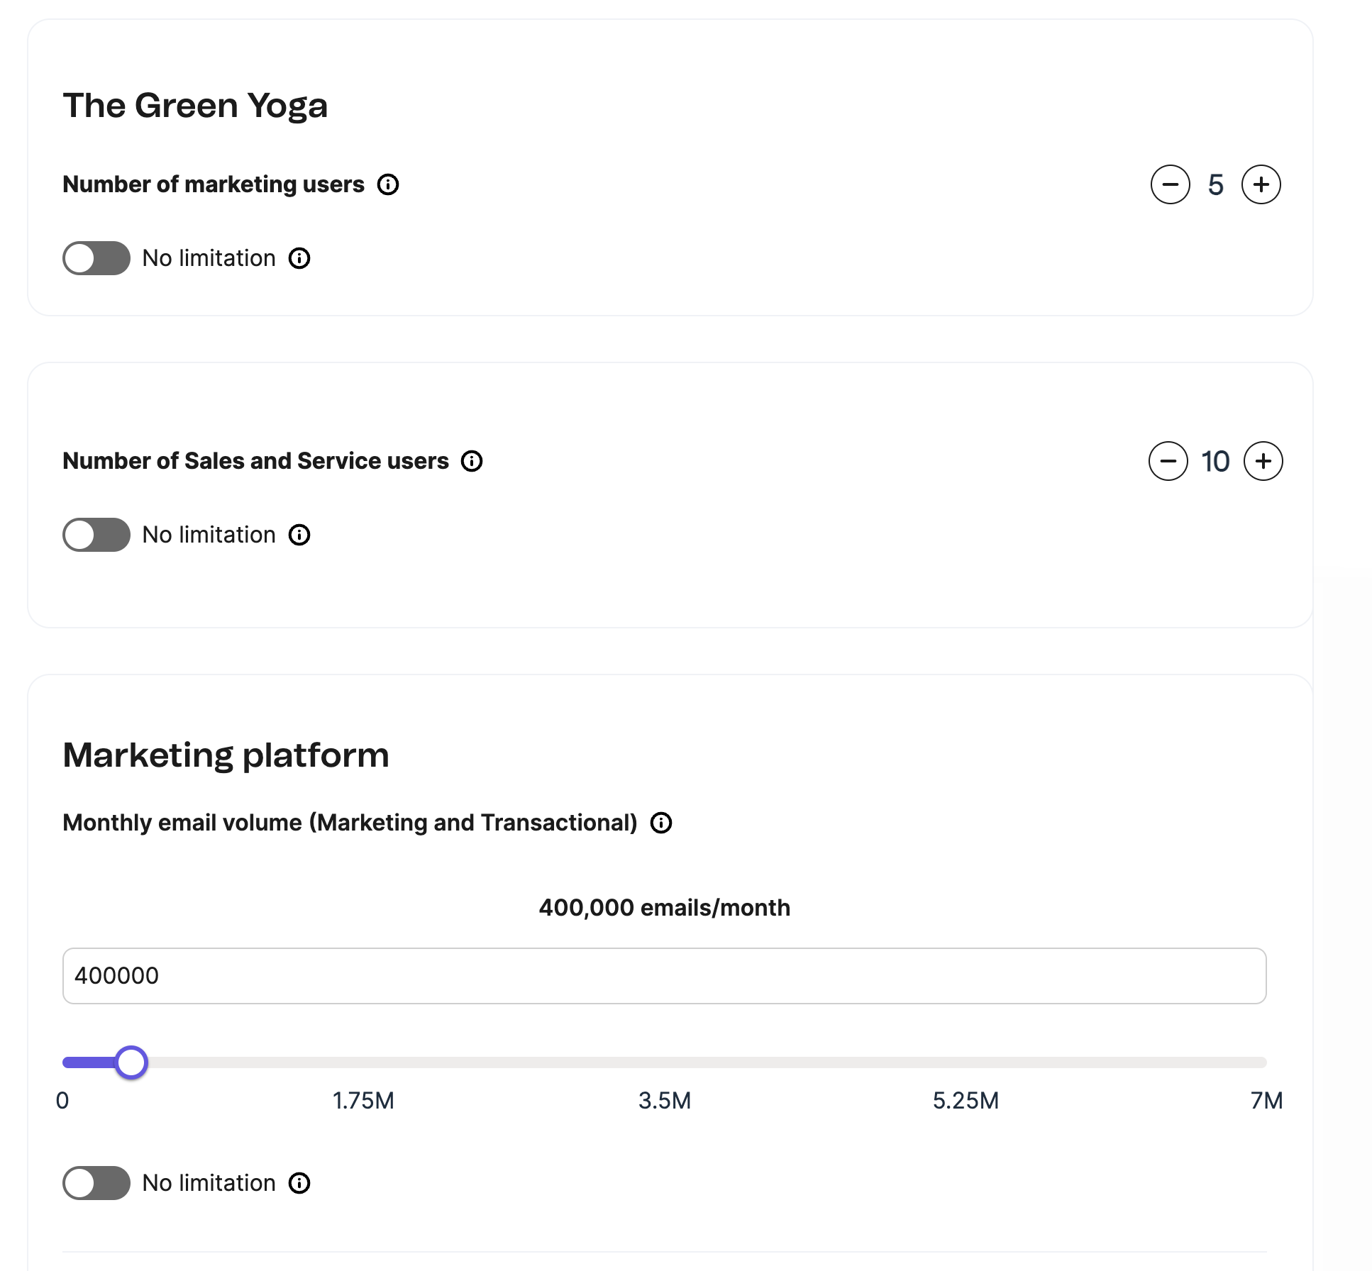Click info icon beside Monthly email volume
This screenshot has width=1372, height=1271.
click(x=661, y=823)
